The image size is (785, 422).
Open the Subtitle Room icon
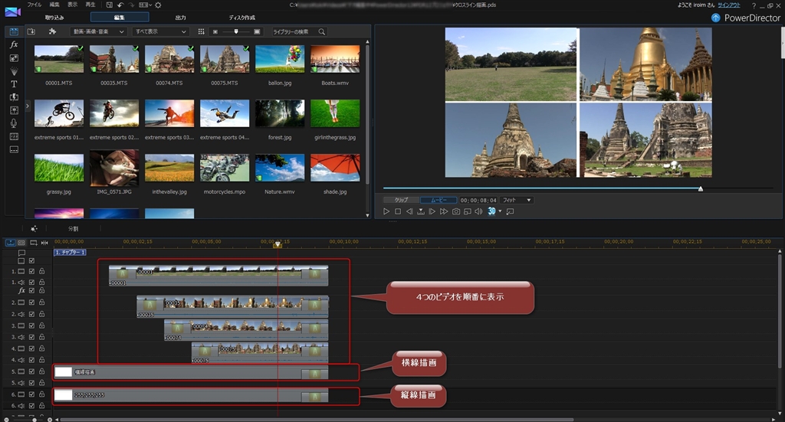coord(14,149)
